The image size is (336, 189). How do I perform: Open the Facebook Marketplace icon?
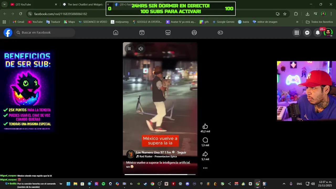(x=168, y=33)
